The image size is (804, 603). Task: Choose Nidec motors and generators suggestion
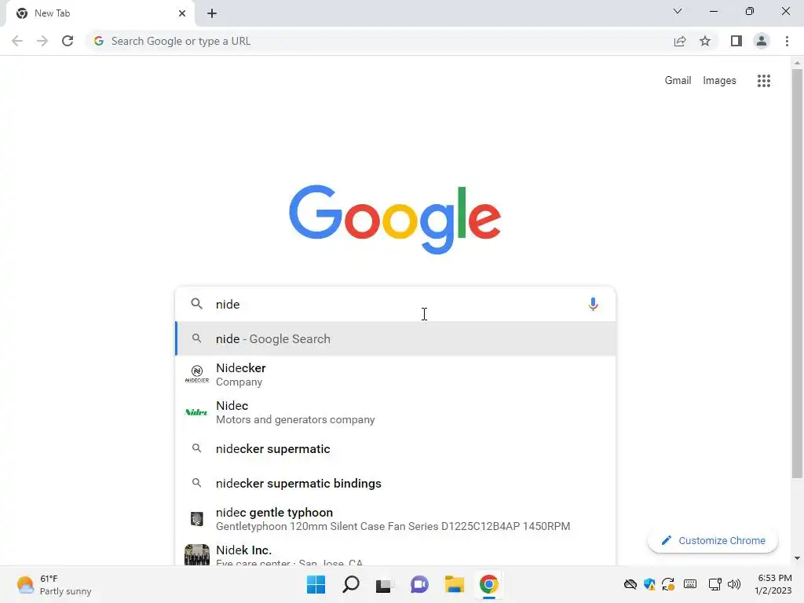point(395,412)
